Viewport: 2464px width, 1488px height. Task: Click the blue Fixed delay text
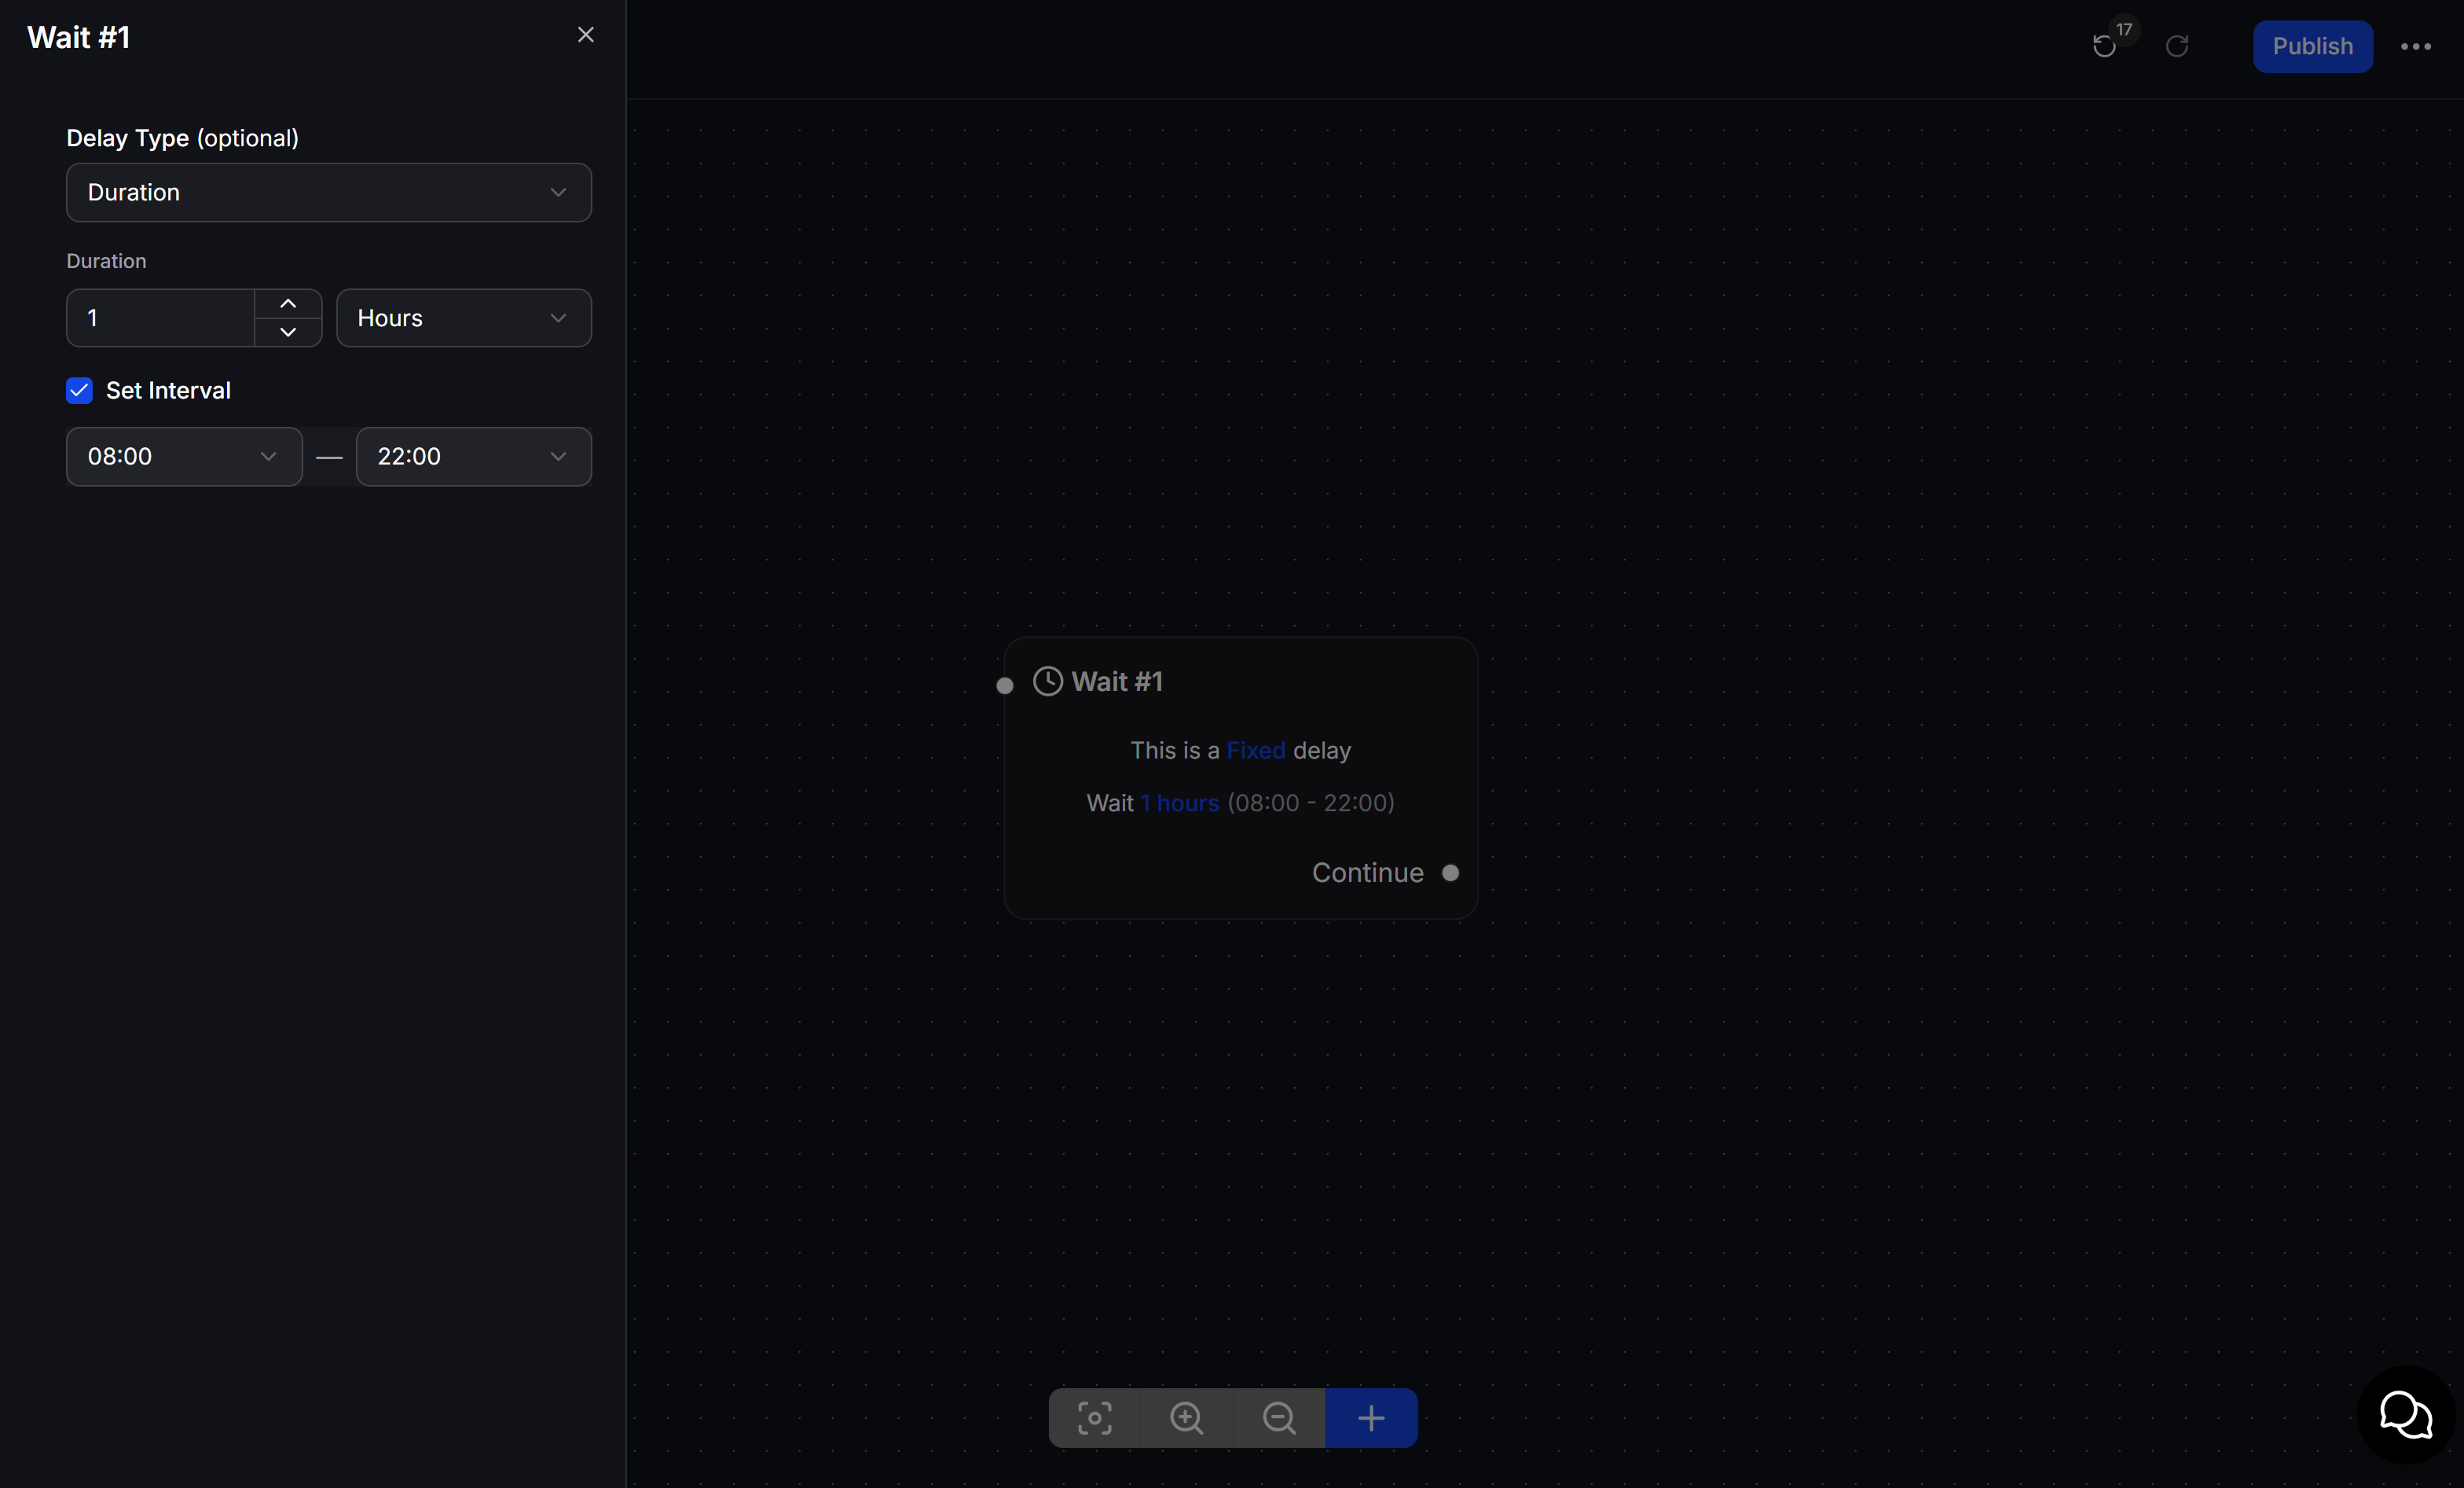click(1256, 751)
